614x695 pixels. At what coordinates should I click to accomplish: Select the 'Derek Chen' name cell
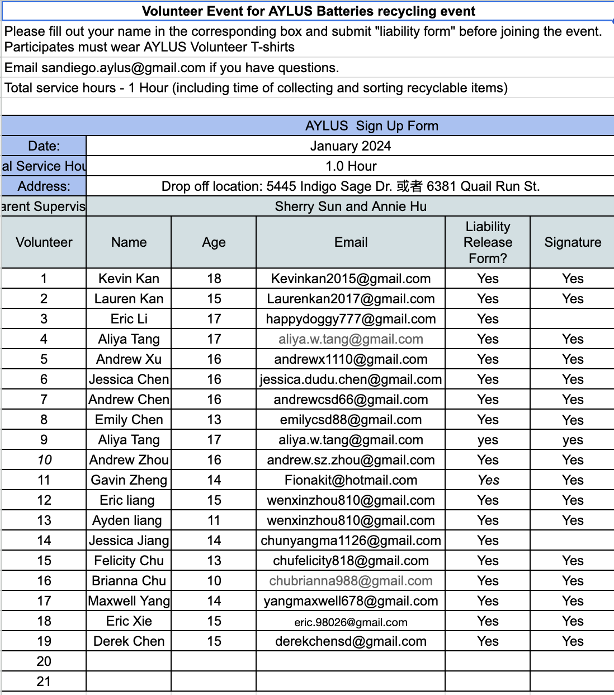pos(129,641)
